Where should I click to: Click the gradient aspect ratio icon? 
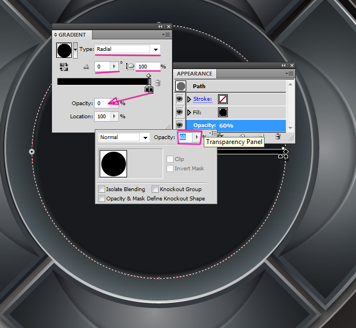click(x=130, y=67)
